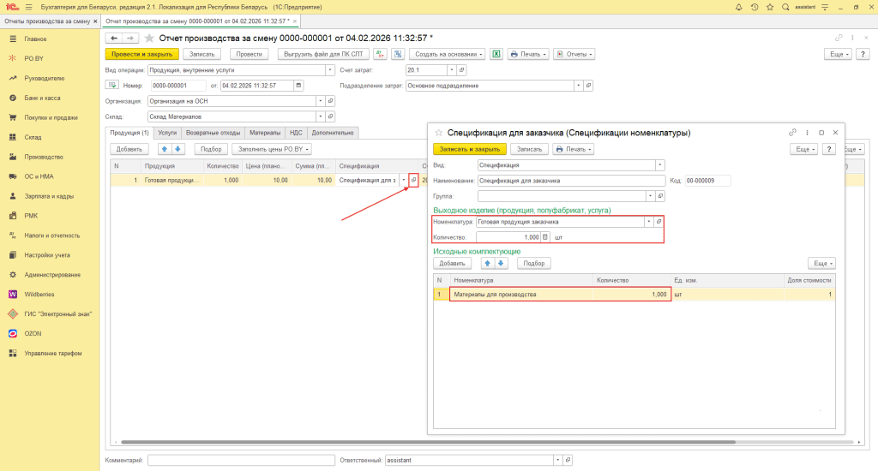Image resolution: width=878 pixels, height=471 pixels.
Task: Switch to the Материалы tab
Action: (264, 133)
